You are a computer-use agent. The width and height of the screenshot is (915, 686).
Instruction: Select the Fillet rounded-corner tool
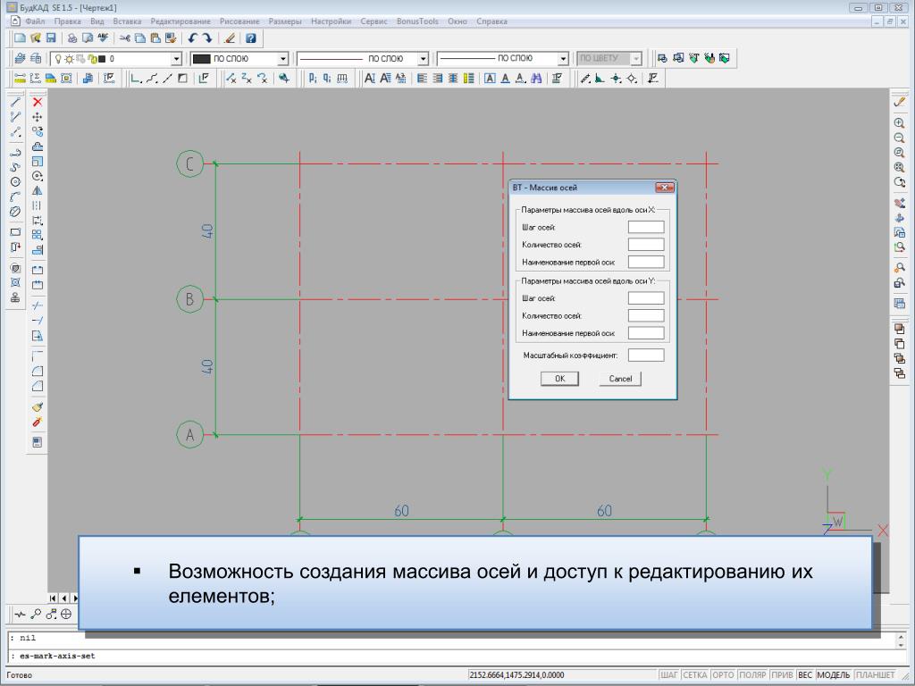38,371
